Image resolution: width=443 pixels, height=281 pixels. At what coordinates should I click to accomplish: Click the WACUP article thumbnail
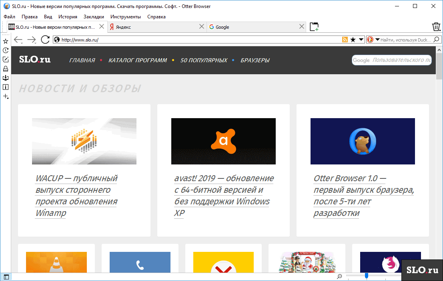click(84, 141)
